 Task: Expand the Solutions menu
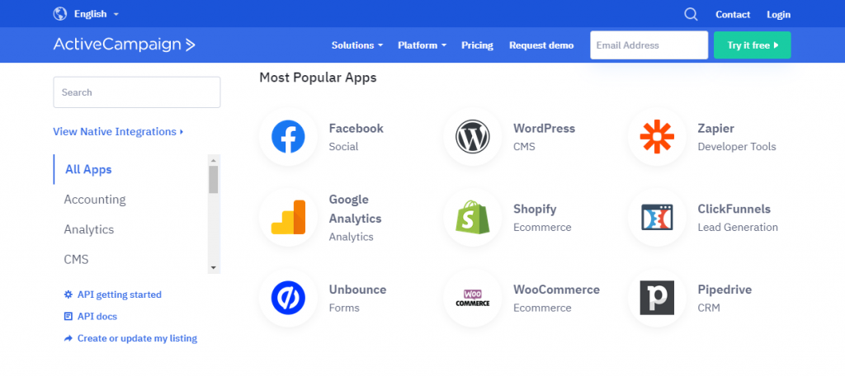356,45
